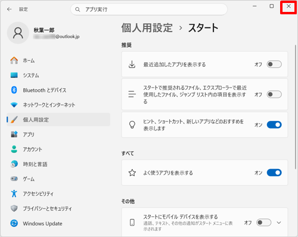The width and height of the screenshot is (298, 237).
Task: Go back with the arrow in the title bar
Action: (x=9, y=9)
